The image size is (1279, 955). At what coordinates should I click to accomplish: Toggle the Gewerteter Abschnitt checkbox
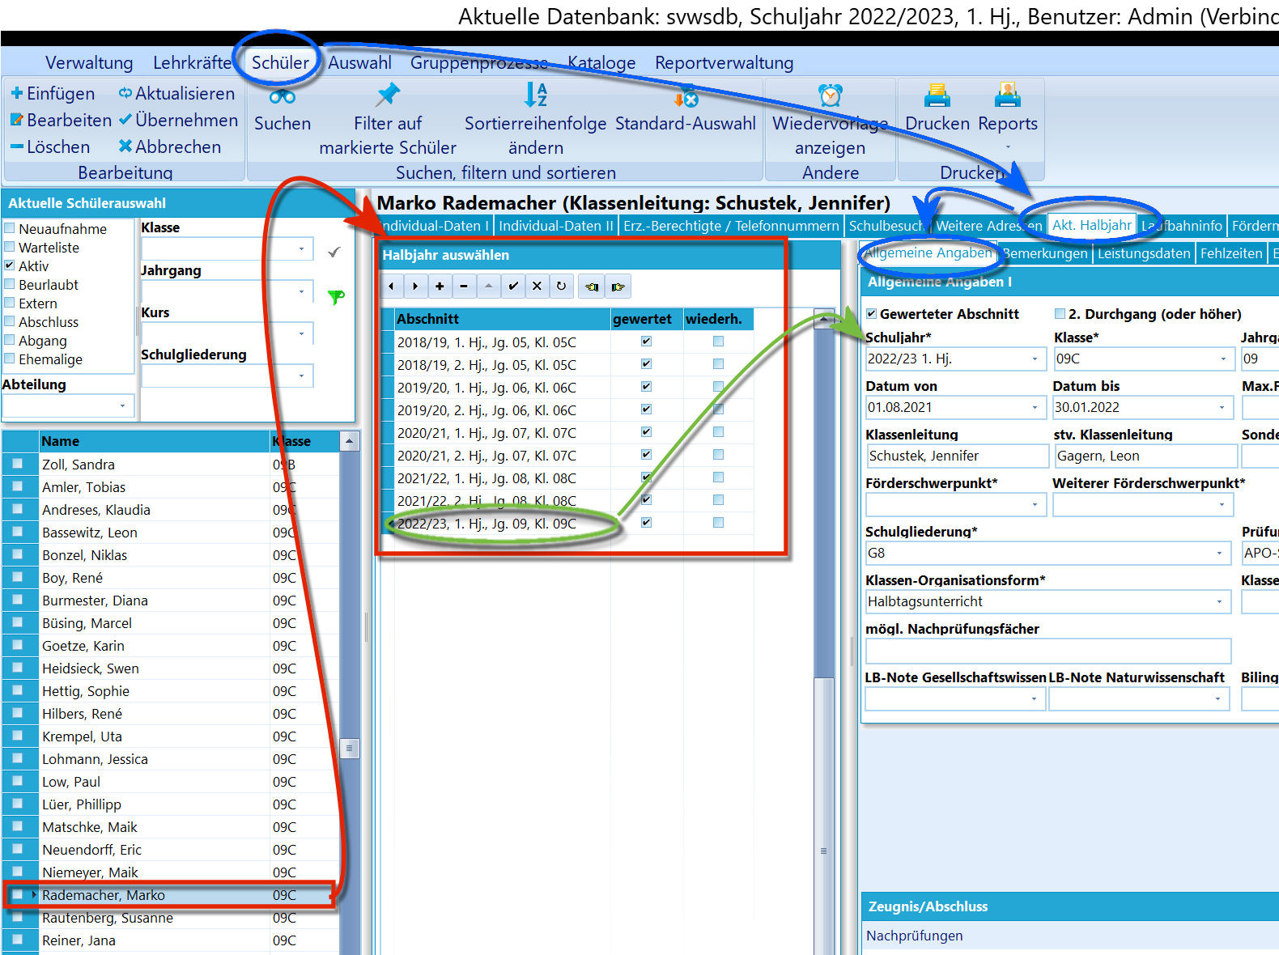point(872,314)
